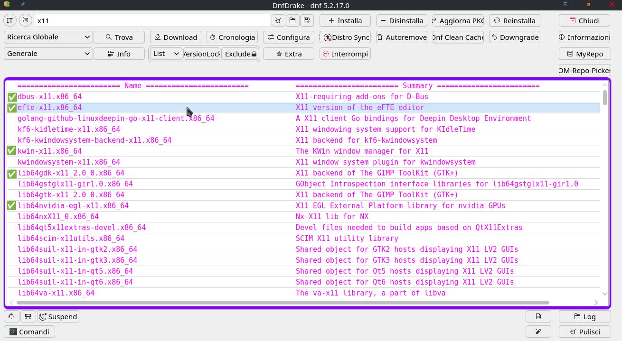Click the save-edit icon beside the search field

tap(307, 20)
